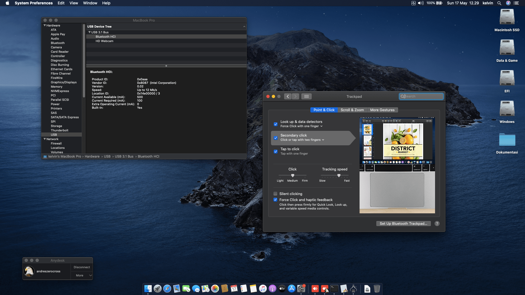Open the Mail app in the Dock
Screen dimensions: 525x295
(177, 288)
